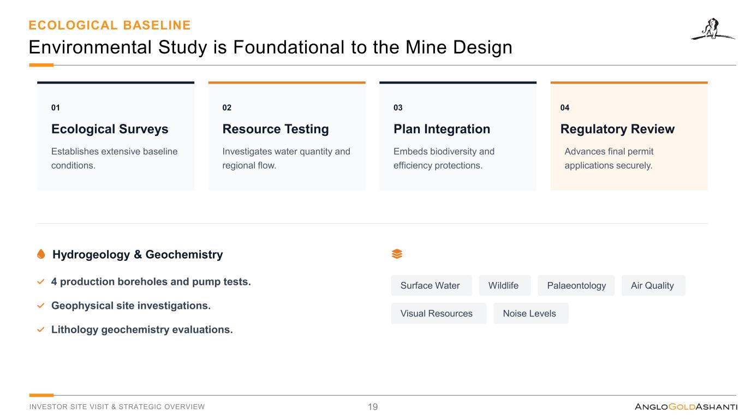Click the checkmark beside Lithology geochemistry evaluations
Viewport: 745px width, 419px height.
click(40, 330)
